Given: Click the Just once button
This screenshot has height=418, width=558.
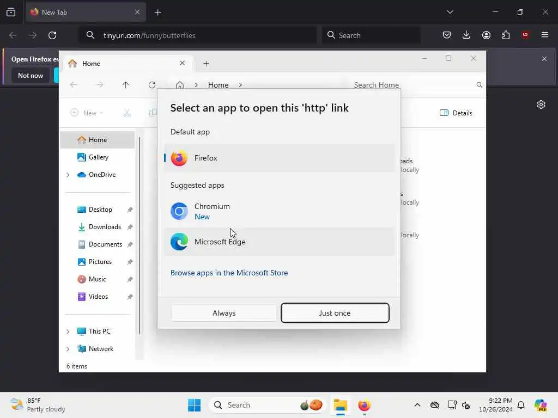Looking at the screenshot, I should (335, 313).
